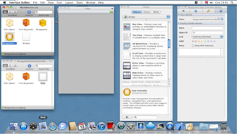Select the Map View library item icon

(x=127, y=27)
